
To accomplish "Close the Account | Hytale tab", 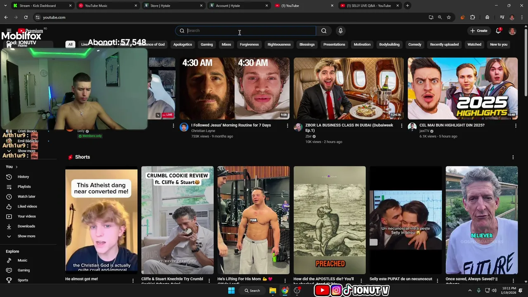I will click(x=267, y=6).
